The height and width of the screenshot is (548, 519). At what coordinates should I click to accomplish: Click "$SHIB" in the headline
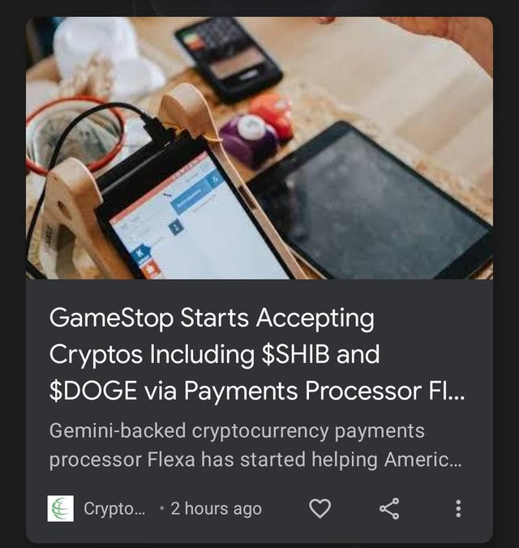295,354
